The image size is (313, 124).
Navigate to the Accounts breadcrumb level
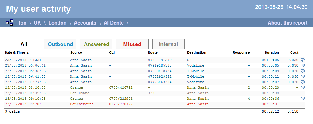85,23
